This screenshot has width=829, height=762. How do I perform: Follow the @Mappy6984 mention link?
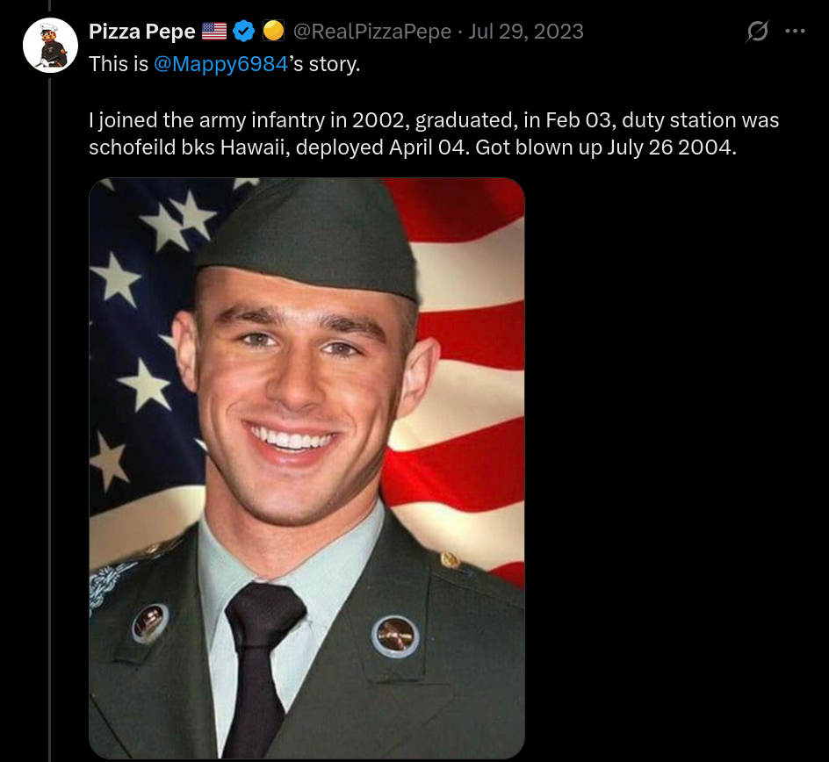pos(220,66)
